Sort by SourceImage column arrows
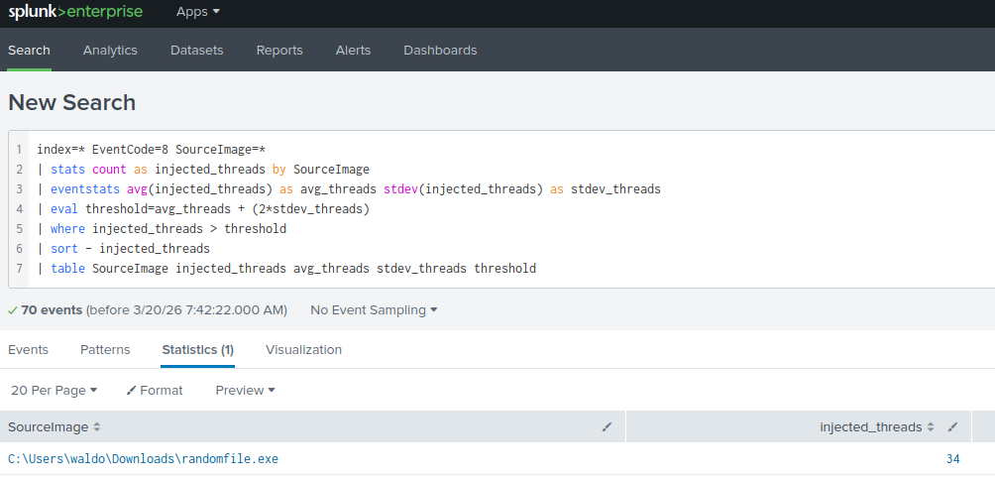This screenshot has height=478, width=995. tap(97, 427)
